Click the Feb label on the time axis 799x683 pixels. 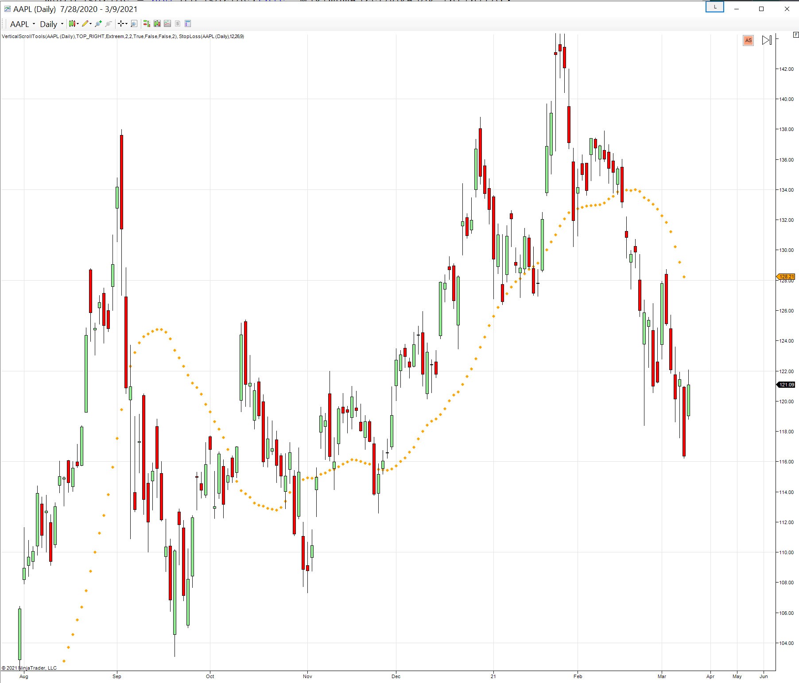pyautogui.click(x=578, y=676)
